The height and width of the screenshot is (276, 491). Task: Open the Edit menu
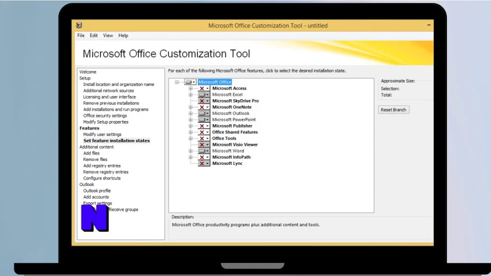point(94,35)
